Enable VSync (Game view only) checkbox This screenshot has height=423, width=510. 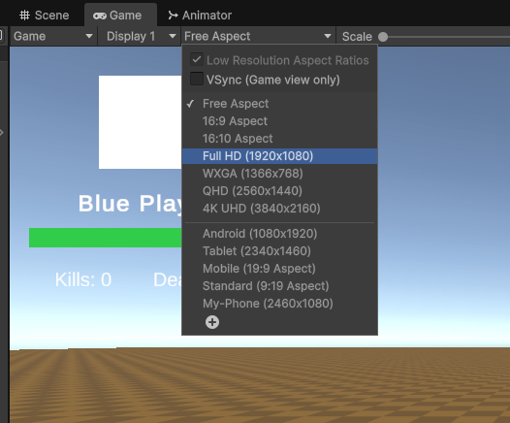pos(197,79)
